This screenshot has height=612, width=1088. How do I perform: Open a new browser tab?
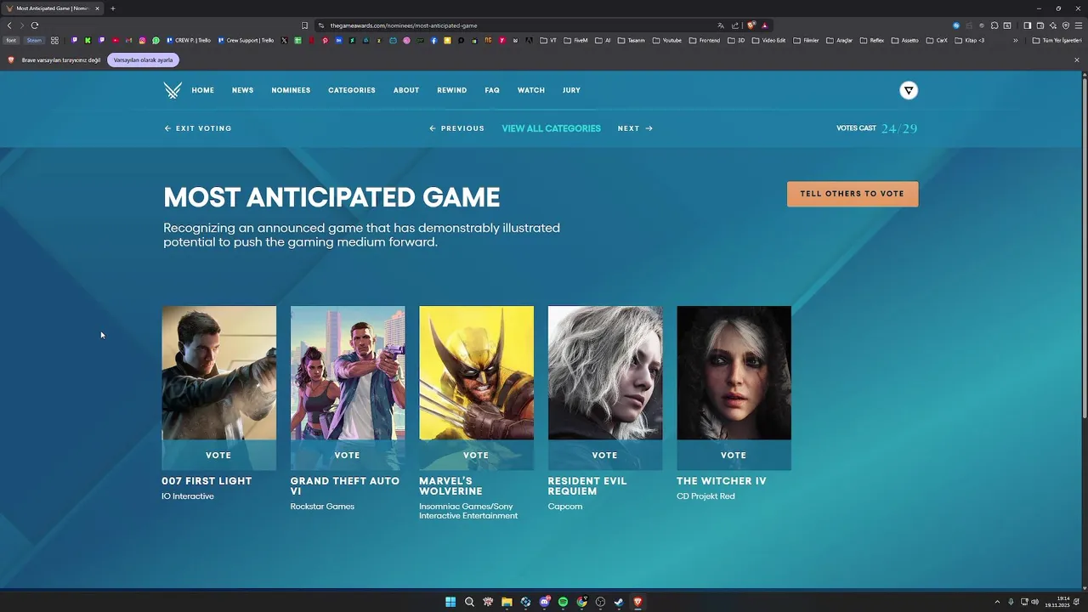[112, 8]
